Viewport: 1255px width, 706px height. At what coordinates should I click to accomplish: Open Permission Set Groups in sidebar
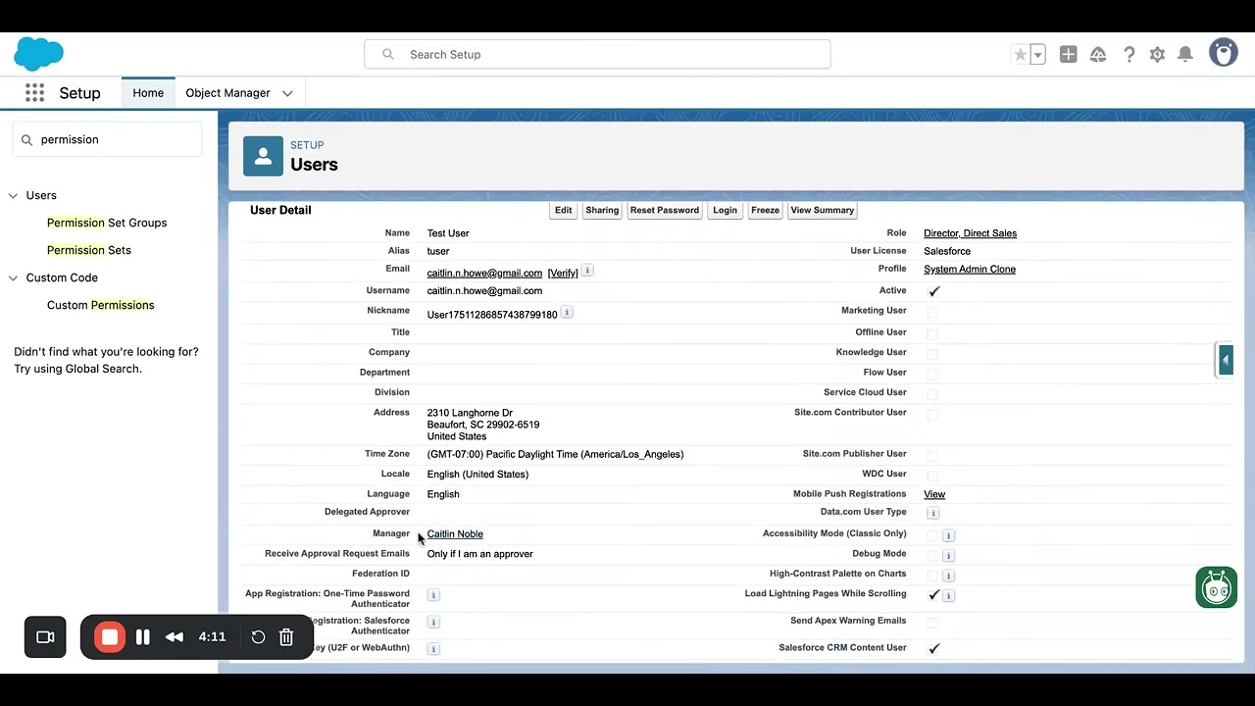click(x=107, y=223)
